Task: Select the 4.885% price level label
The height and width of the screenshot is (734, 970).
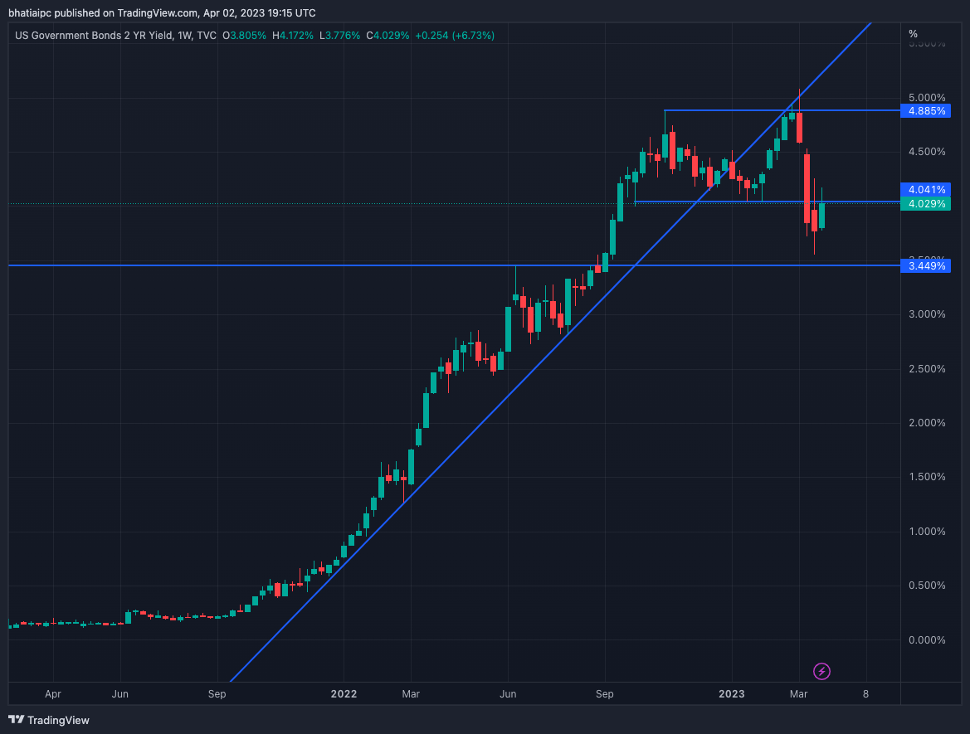Action: tap(925, 110)
